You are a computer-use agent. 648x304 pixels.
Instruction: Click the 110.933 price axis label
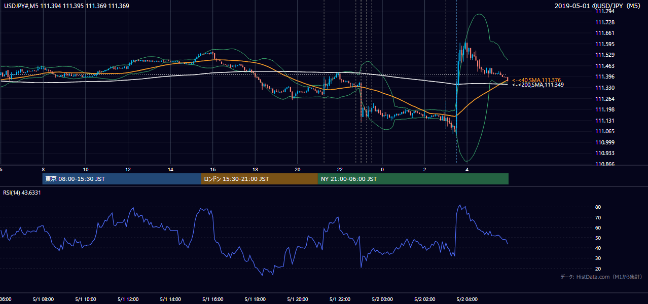click(605, 153)
